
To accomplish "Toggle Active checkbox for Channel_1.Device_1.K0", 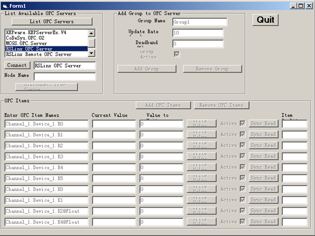I will [x=242, y=189].
